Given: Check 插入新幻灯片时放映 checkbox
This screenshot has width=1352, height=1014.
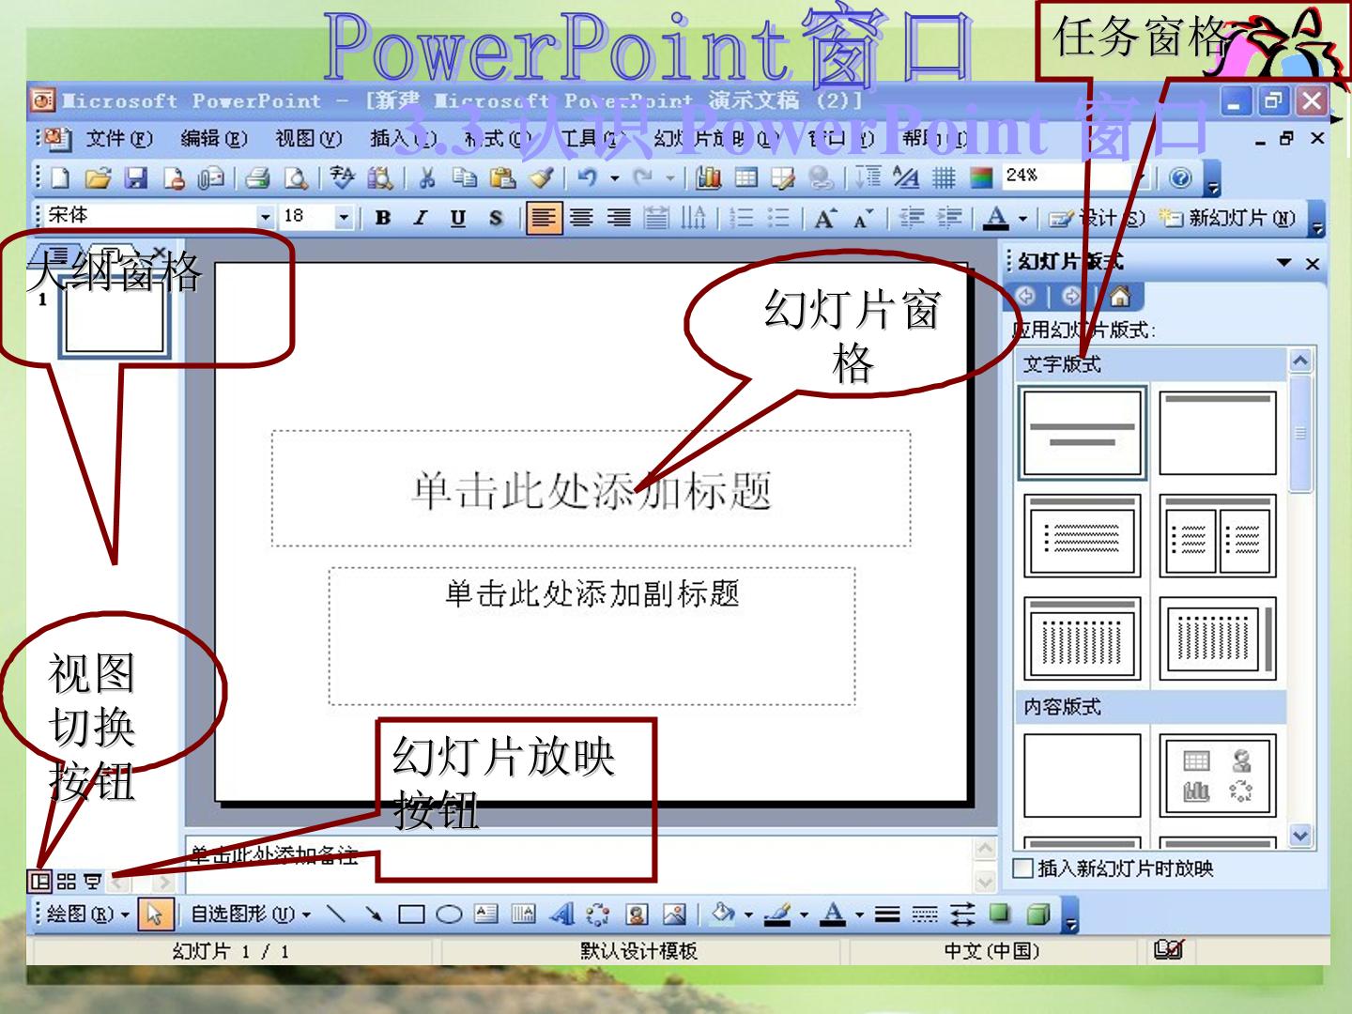Looking at the screenshot, I should (1023, 868).
